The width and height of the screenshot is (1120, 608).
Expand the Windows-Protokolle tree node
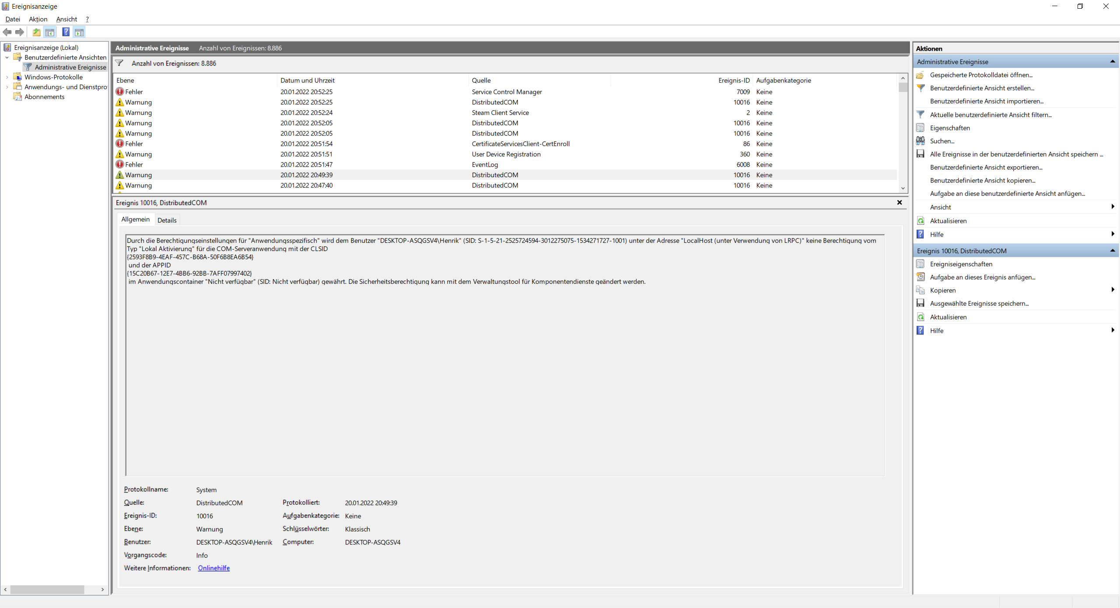7,77
